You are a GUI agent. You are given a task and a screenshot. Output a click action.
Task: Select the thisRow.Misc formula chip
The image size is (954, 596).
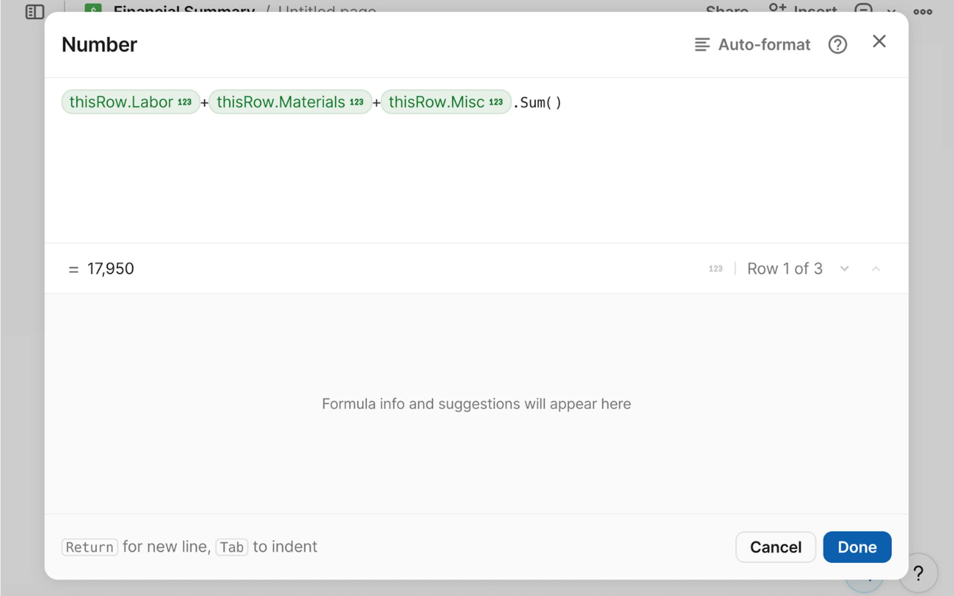coord(446,102)
